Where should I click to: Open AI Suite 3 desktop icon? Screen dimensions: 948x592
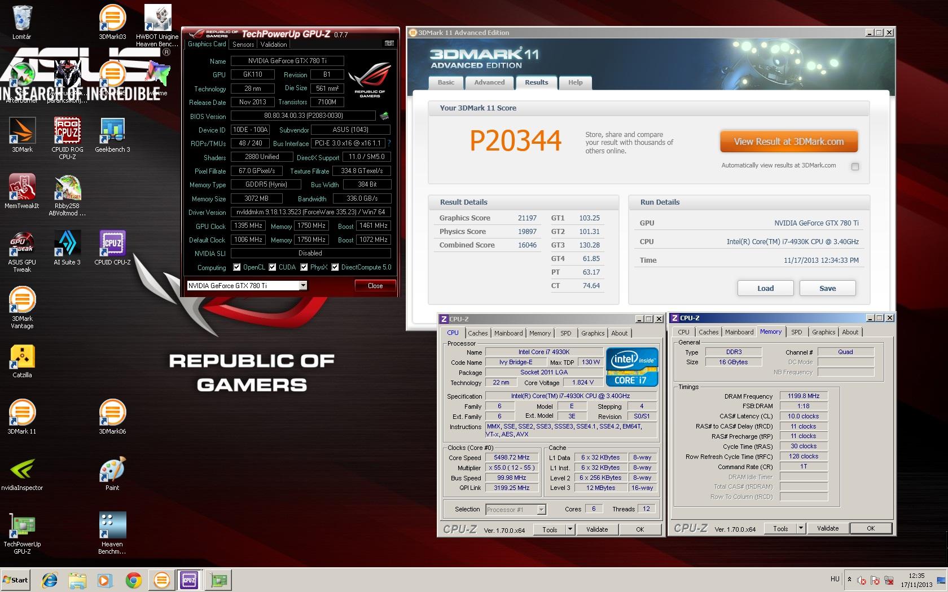click(x=67, y=248)
